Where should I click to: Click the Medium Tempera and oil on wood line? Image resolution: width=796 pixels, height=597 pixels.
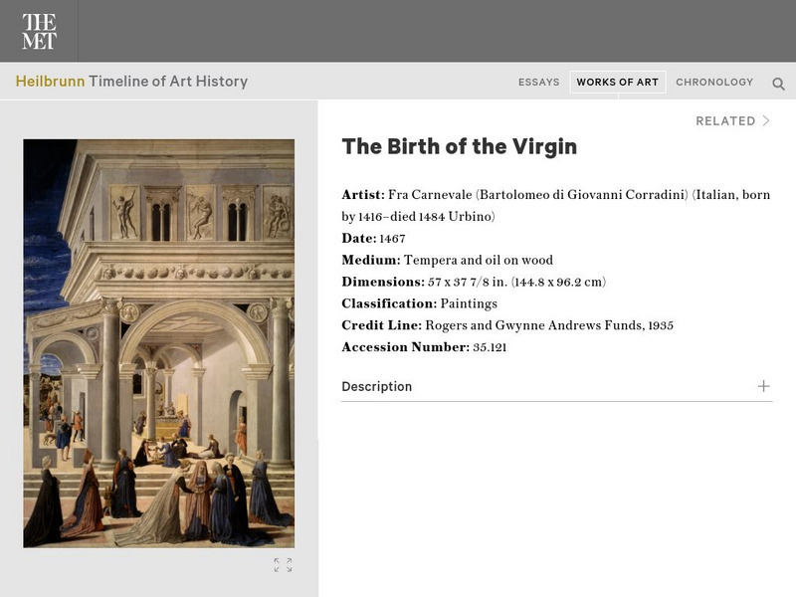[447, 261]
